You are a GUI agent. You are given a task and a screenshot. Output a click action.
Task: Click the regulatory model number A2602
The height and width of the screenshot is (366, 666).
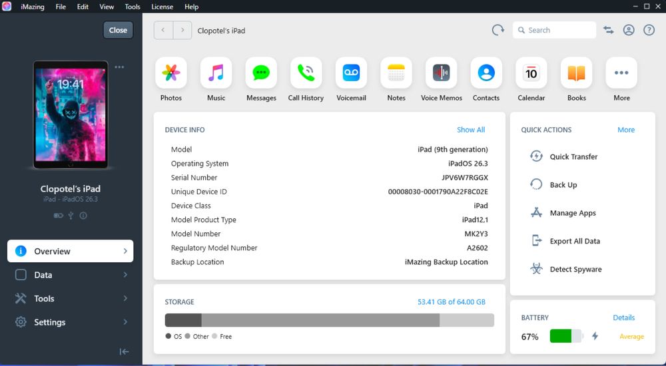(478, 248)
